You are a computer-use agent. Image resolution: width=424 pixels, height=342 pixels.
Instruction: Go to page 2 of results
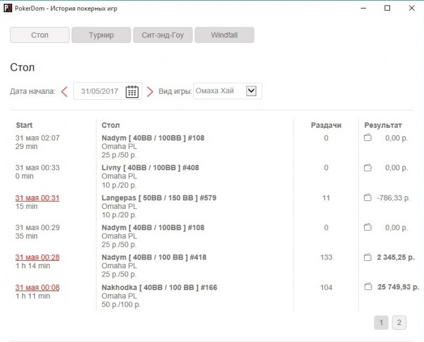click(399, 323)
